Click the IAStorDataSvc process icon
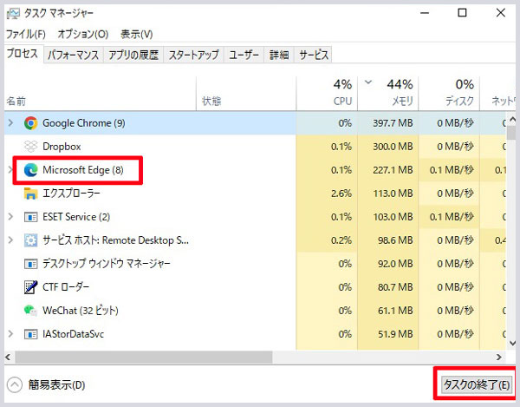Viewport: 520px width, 407px height. tap(31, 334)
